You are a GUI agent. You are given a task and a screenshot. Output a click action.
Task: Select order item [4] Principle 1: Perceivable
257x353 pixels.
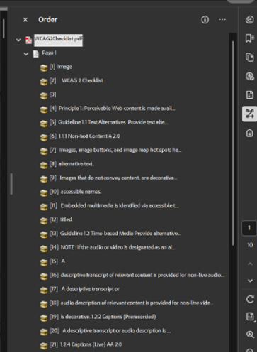(x=113, y=109)
